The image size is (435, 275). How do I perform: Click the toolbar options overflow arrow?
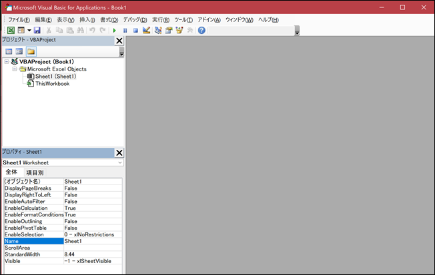[297, 31]
